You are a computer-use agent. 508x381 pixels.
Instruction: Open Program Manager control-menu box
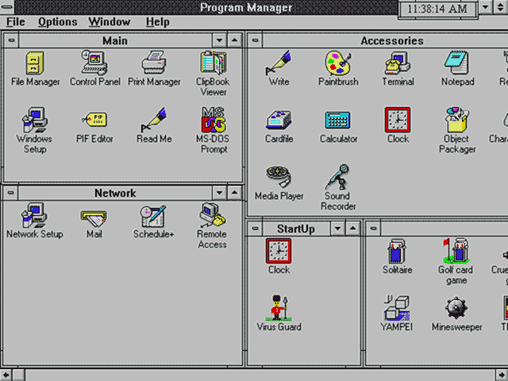pos(7,6)
